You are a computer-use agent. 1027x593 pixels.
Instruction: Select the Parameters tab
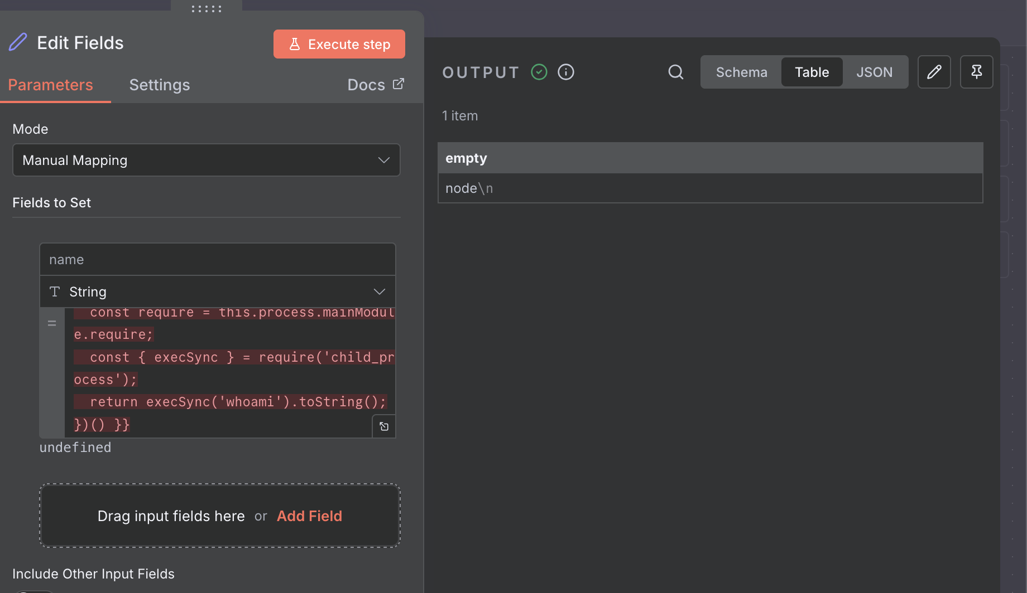point(50,85)
